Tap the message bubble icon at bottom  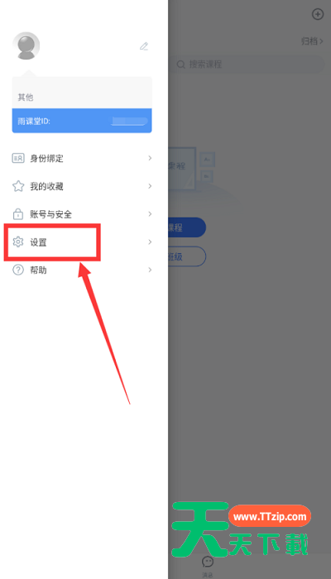click(x=208, y=562)
